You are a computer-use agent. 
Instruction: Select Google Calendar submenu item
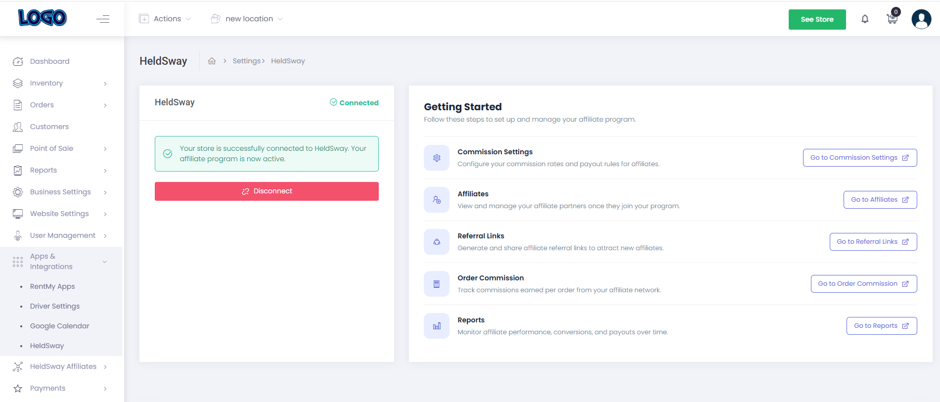pos(60,326)
